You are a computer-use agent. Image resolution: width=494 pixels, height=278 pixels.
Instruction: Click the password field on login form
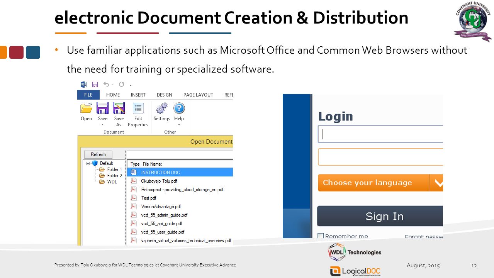380,157
